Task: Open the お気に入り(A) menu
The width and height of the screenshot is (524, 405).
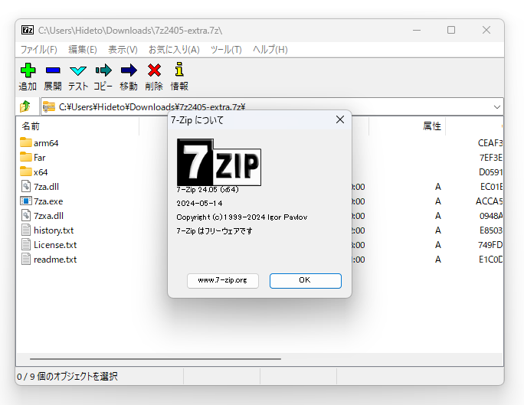Action: pyautogui.click(x=174, y=50)
